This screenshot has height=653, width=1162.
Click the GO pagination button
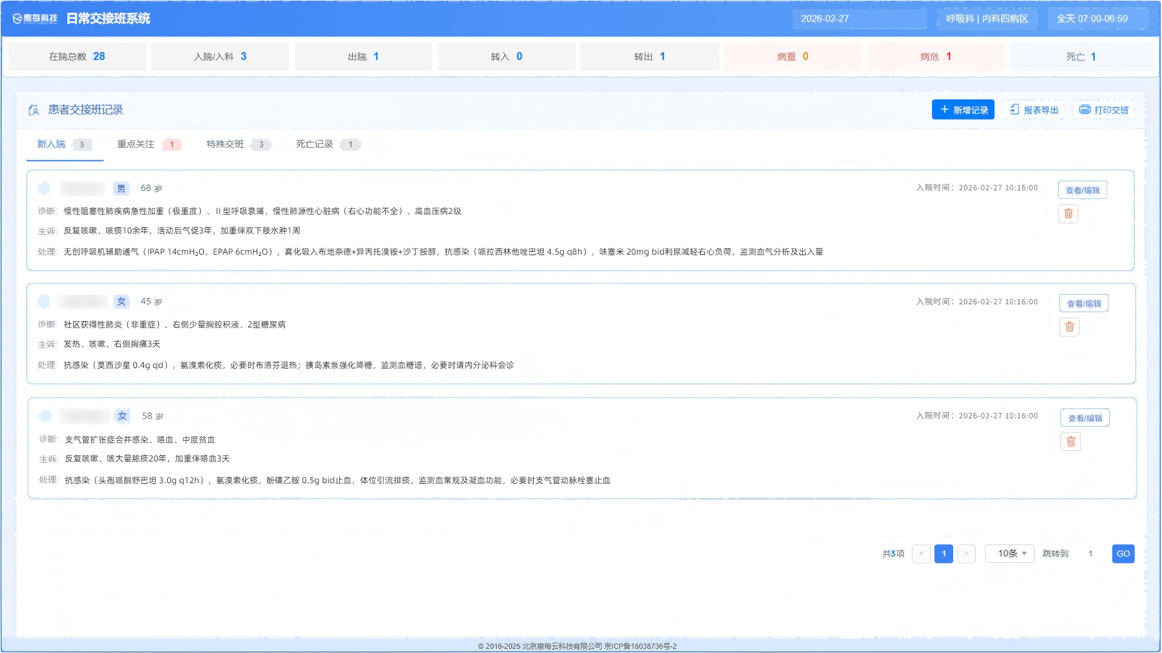pos(1123,553)
